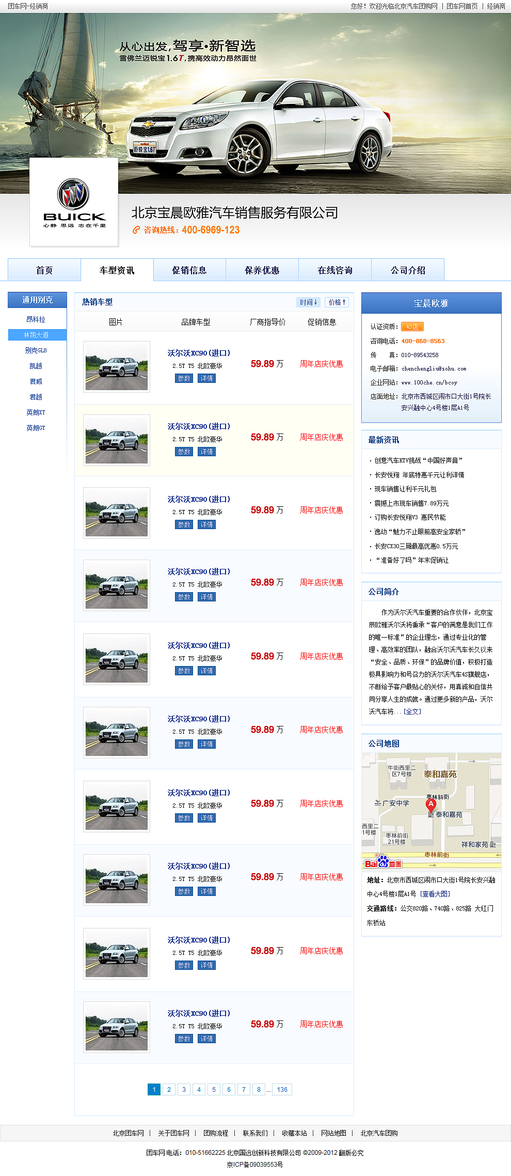511x1176 pixels.
Task: Click the 团车网首页 top link
Action: coord(462,6)
